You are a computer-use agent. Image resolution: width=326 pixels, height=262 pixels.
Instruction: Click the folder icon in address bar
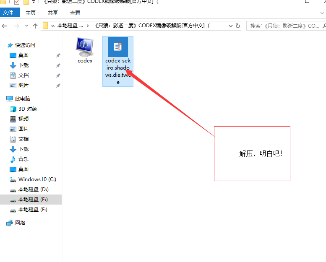click(x=46, y=26)
